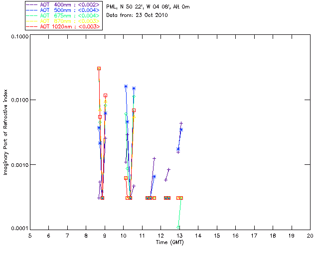Click the x-axis tick label 14
The height and width of the screenshot is (255, 319).
click(x=198, y=236)
